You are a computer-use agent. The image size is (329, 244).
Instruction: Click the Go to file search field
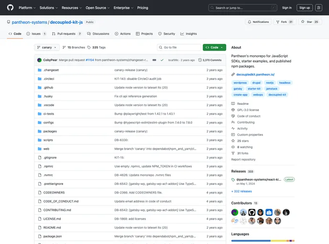179,47
